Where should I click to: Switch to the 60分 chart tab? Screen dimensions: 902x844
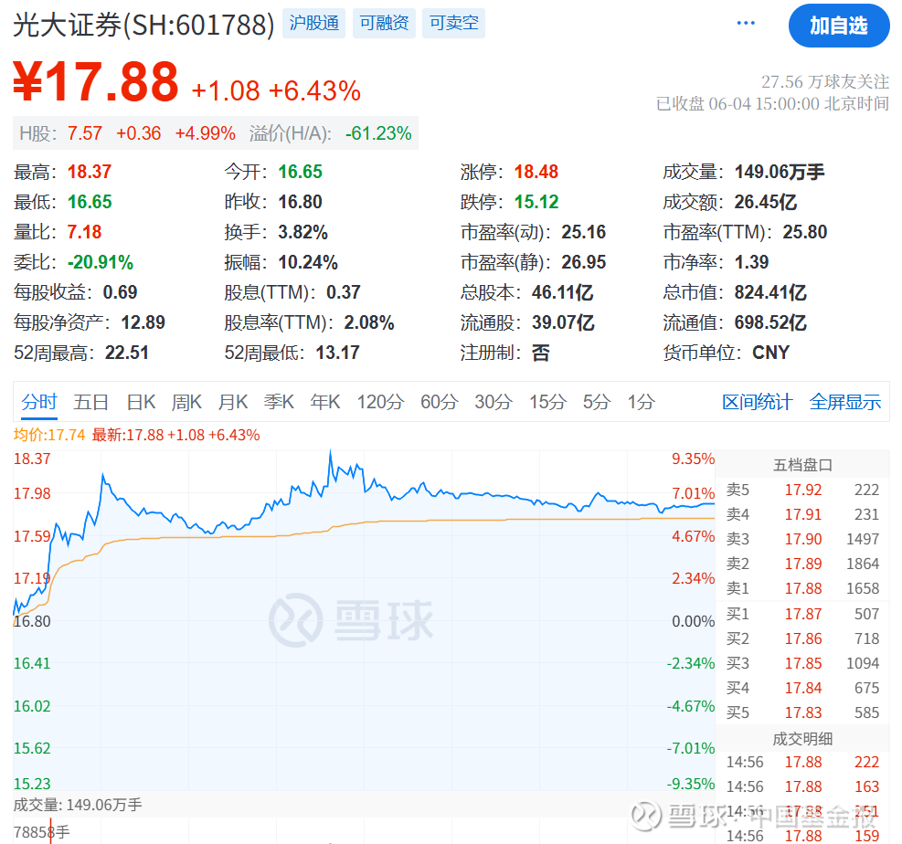pos(439,401)
